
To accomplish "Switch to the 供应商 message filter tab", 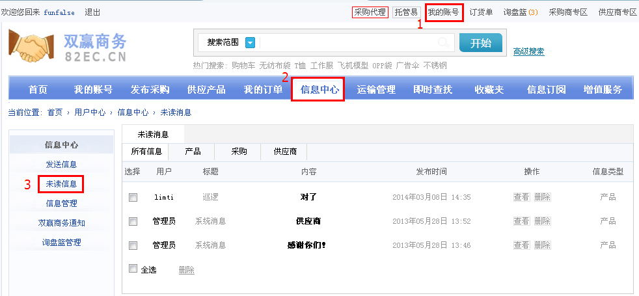I will click(x=285, y=152).
